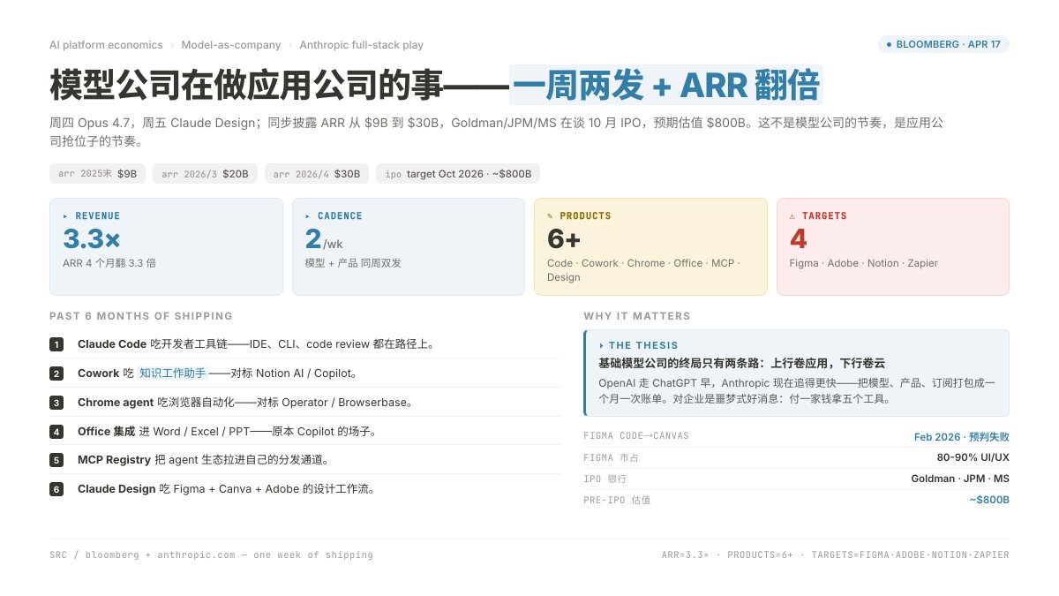This screenshot has height=596, width=1059.
Task: Click the 'SRC / bloomberg + anthropic.com' footer
Action: 212,555
